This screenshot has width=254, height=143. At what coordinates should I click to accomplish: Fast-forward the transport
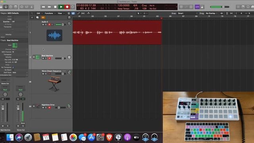[49, 7]
